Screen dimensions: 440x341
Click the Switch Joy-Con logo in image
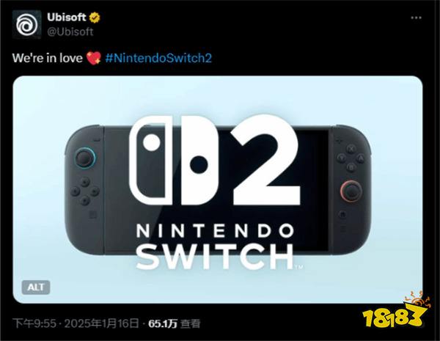click(x=173, y=160)
